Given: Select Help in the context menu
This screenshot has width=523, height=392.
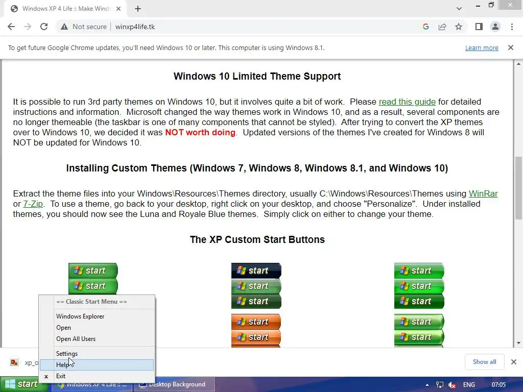Looking at the screenshot, I should coord(97,364).
